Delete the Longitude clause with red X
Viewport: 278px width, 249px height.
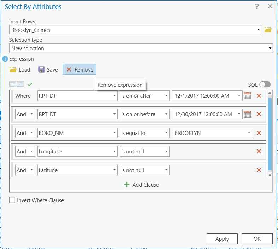click(x=259, y=151)
